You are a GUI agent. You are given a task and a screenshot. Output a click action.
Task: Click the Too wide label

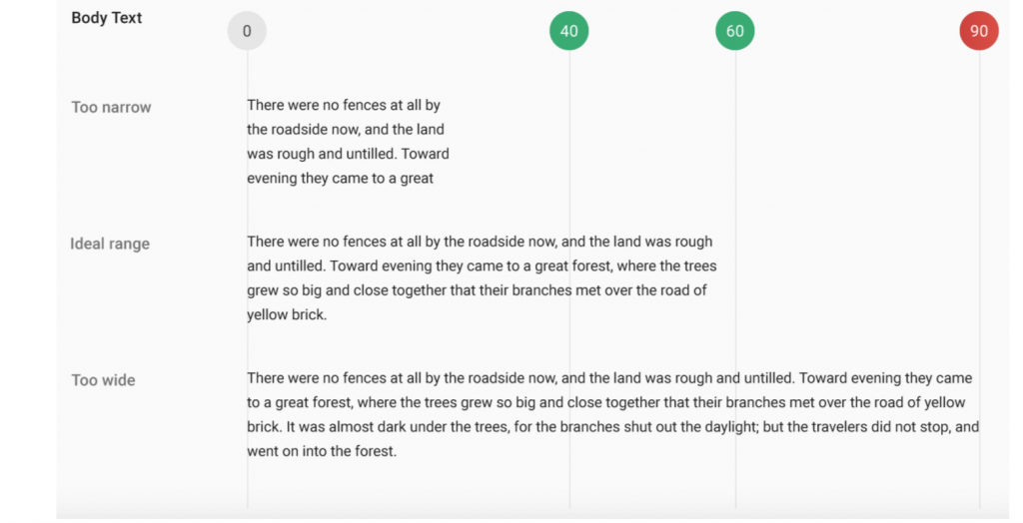103,380
